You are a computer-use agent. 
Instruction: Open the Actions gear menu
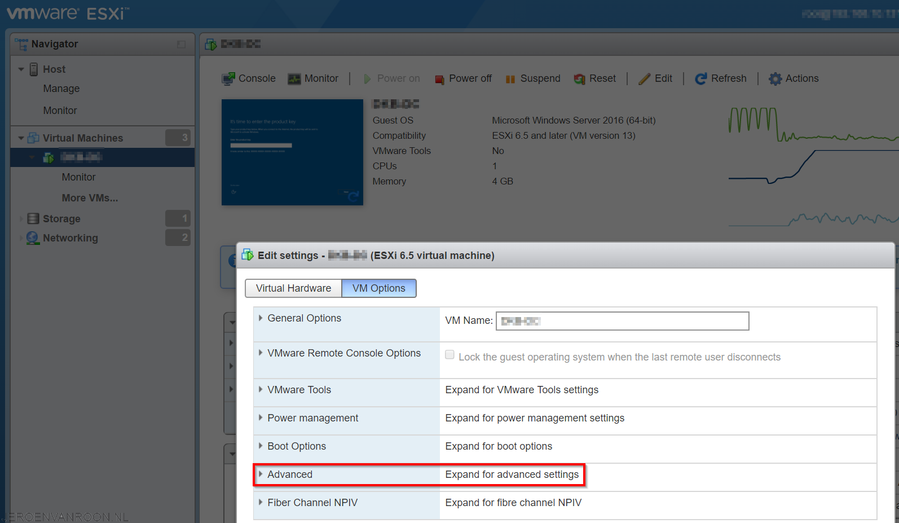click(794, 78)
